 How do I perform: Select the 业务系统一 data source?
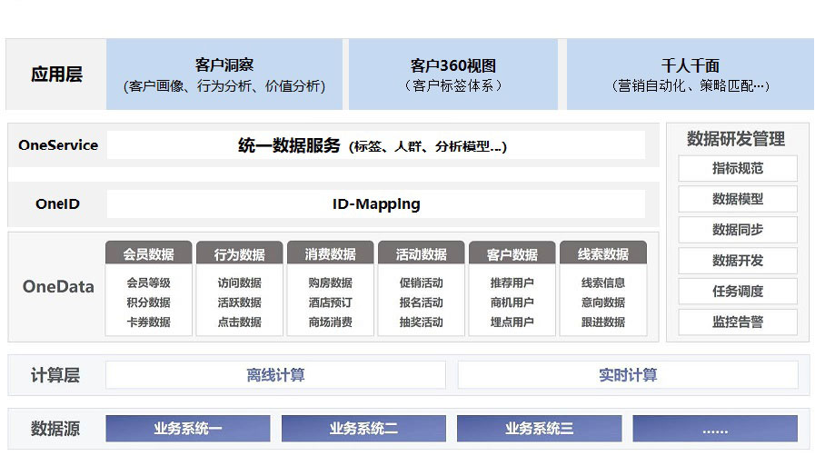coord(188,429)
